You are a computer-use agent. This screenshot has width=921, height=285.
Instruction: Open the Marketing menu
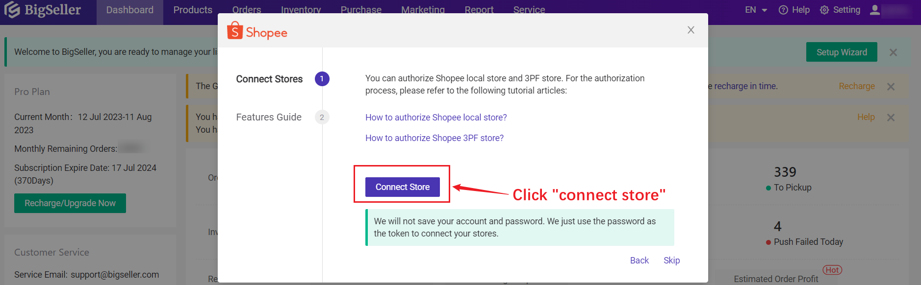coord(423,10)
